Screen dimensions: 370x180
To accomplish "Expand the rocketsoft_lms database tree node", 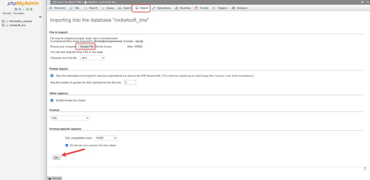I will point(3,25).
